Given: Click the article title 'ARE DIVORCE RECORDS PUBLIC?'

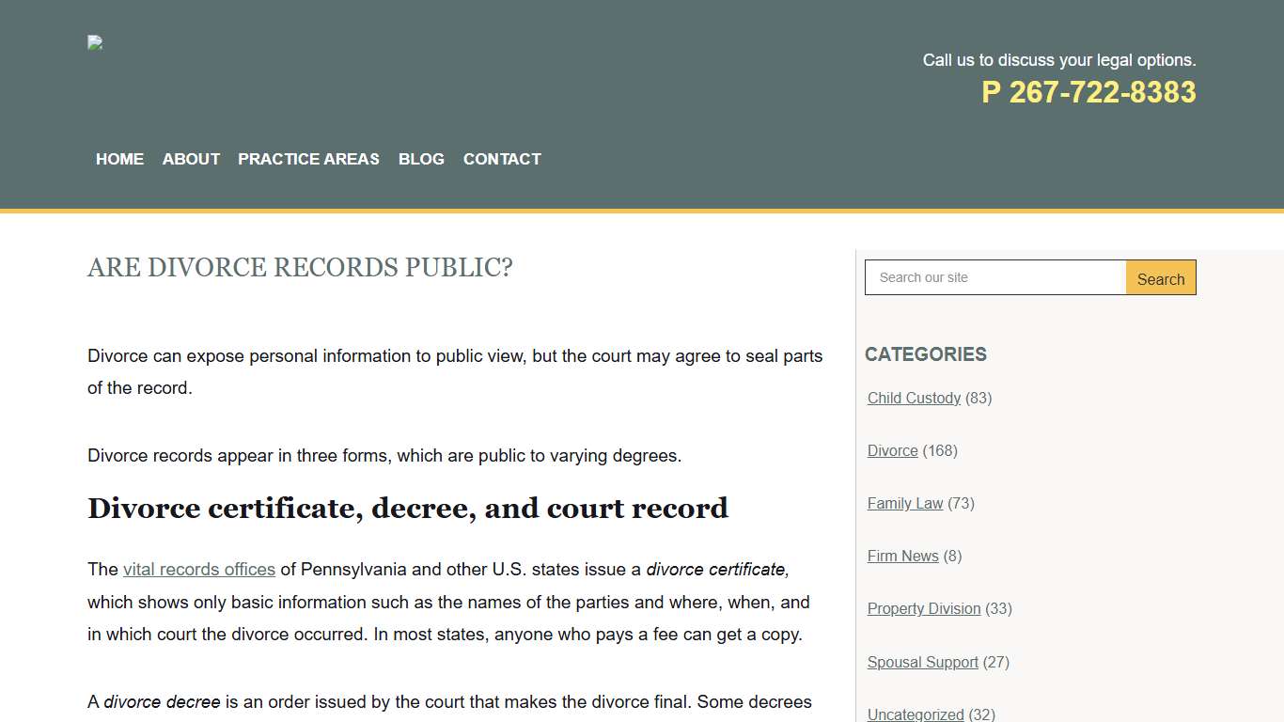Looking at the screenshot, I should [x=300, y=268].
